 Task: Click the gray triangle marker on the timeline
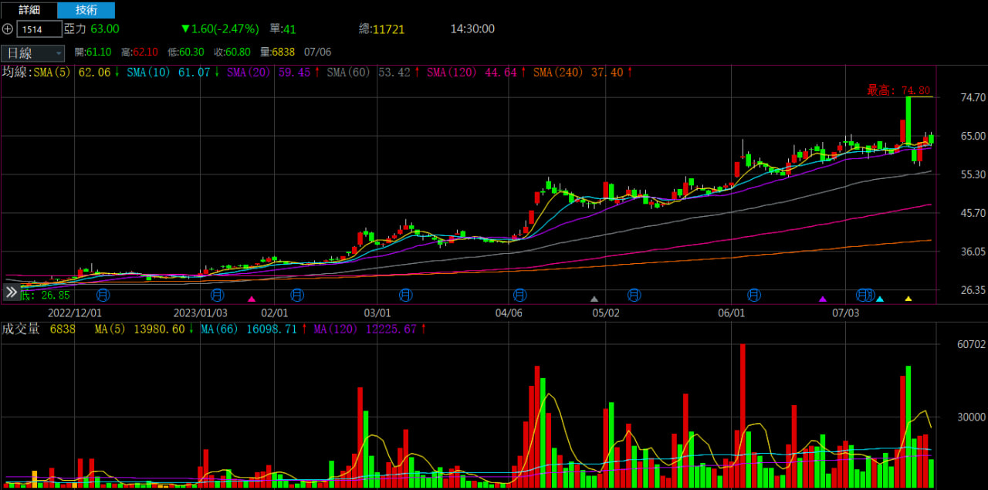(x=594, y=299)
